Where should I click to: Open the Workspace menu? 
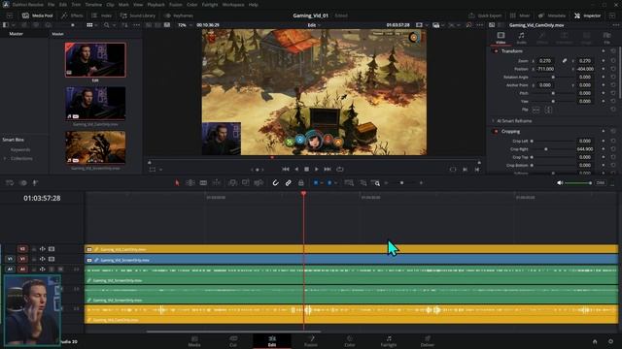tap(233, 5)
